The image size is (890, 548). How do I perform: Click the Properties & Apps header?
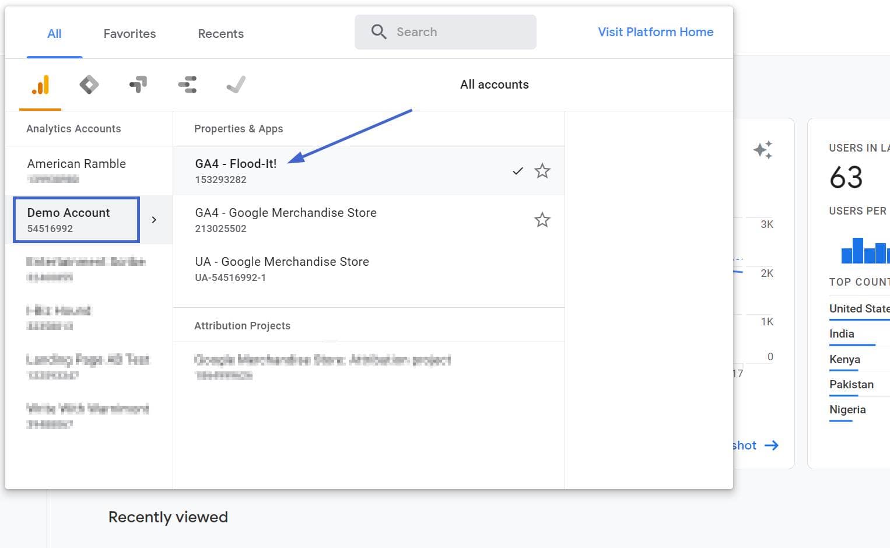tap(239, 129)
